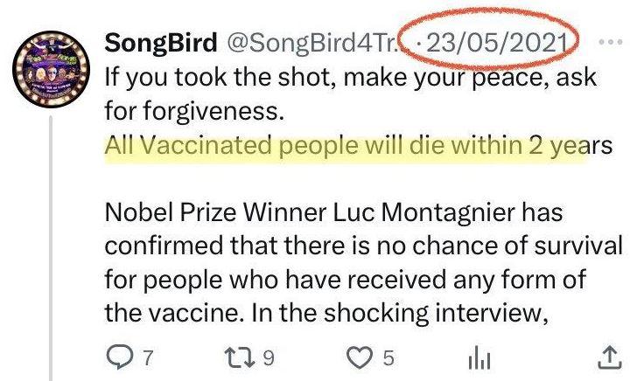This screenshot has width=637, height=381.
Task: Like the post with heart icon
Action: 360,357
